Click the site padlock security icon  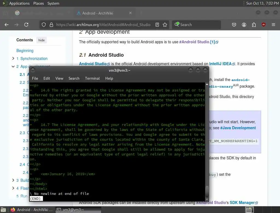click(x=51, y=25)
